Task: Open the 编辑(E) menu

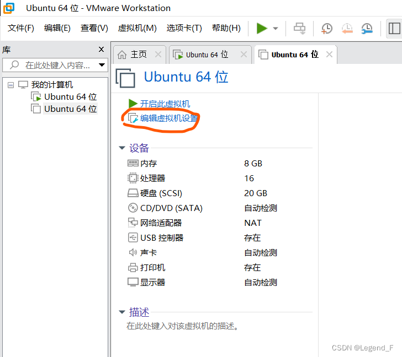Action: [x=57, y=28]
